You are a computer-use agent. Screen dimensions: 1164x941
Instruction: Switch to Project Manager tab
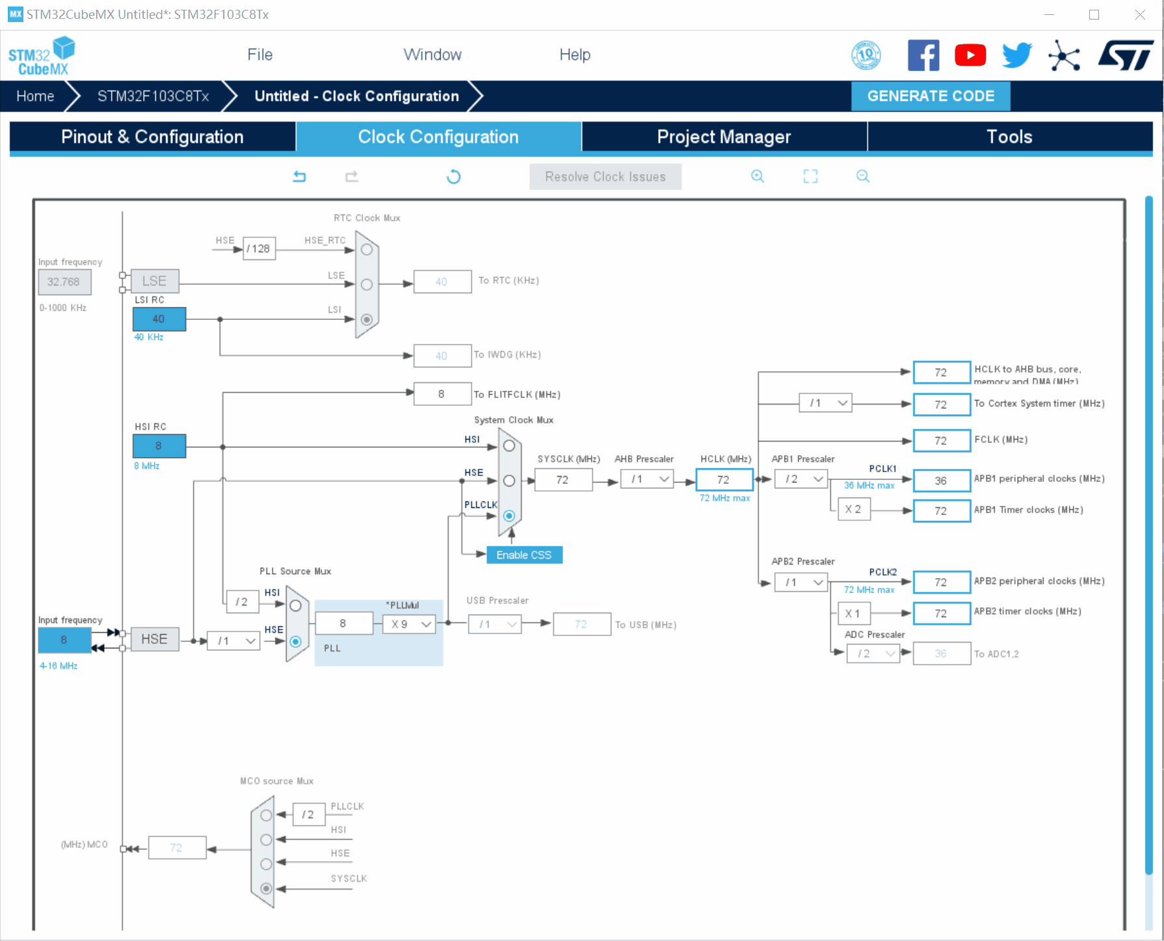point(724,137)
